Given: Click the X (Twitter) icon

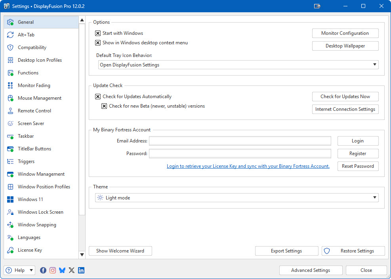Looking at the screenshot, I should (72, 270).
